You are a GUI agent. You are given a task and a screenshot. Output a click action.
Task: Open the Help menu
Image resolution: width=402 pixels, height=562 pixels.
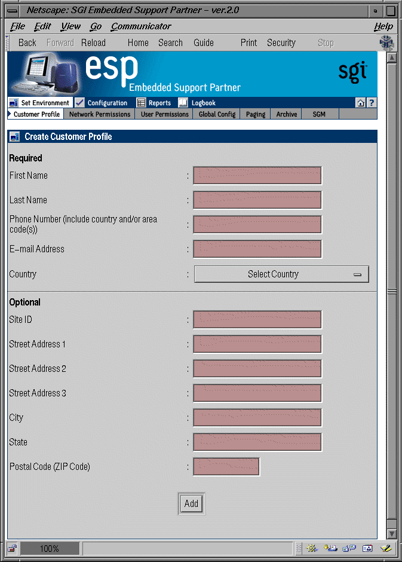383,26
